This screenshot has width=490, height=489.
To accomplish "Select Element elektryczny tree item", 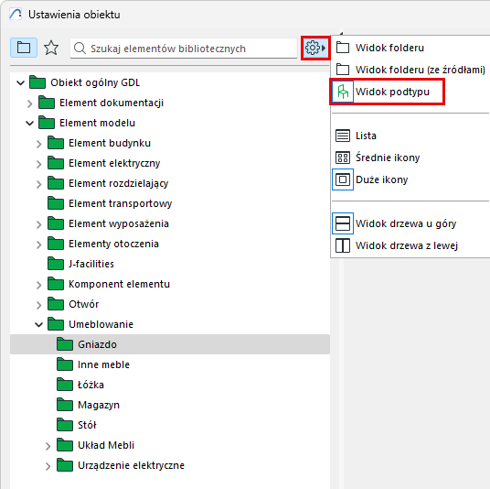I will [114, 163].
